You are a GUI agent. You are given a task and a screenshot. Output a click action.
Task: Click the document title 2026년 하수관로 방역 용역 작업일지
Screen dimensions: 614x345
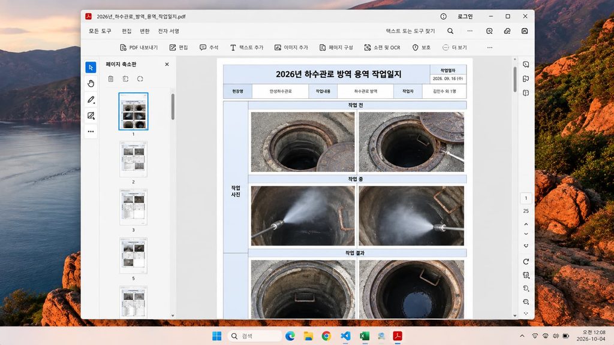[338, 74]
